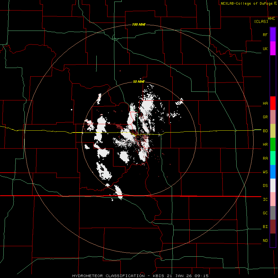Viewport: 278px width, 278px height.
Task: Click the RF legend label
Action: pyautogui.click(x=265, y=35)
